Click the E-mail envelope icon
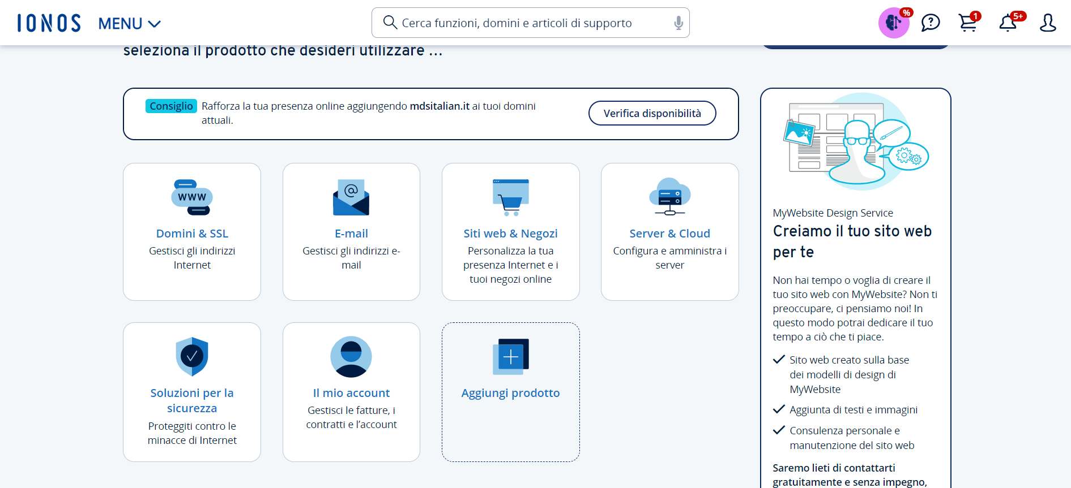 point(351,197)
